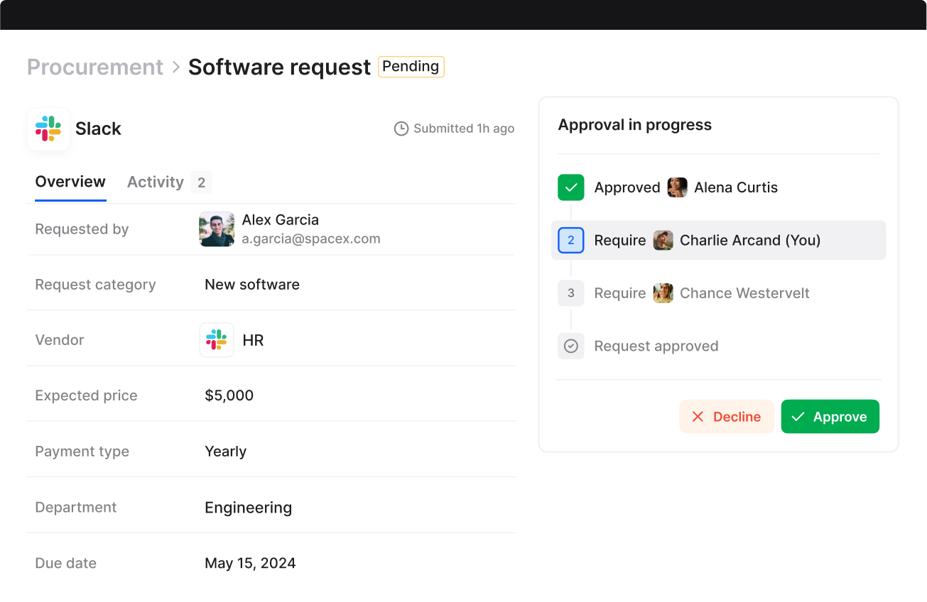
Task: Approve the software request
Action: coord(830,417)
